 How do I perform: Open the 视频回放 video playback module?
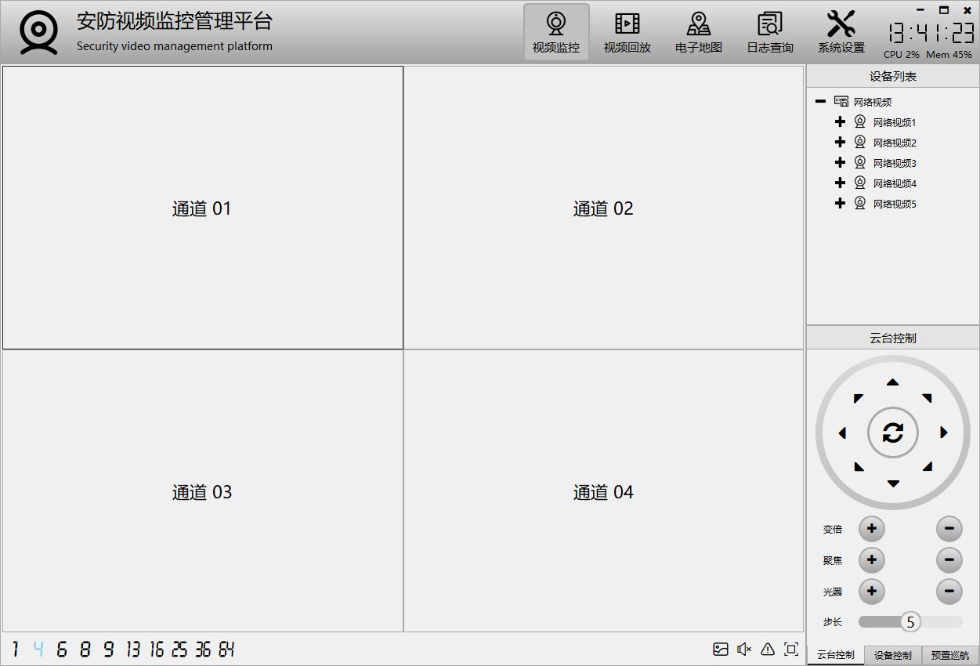click(x=627, y=32)
